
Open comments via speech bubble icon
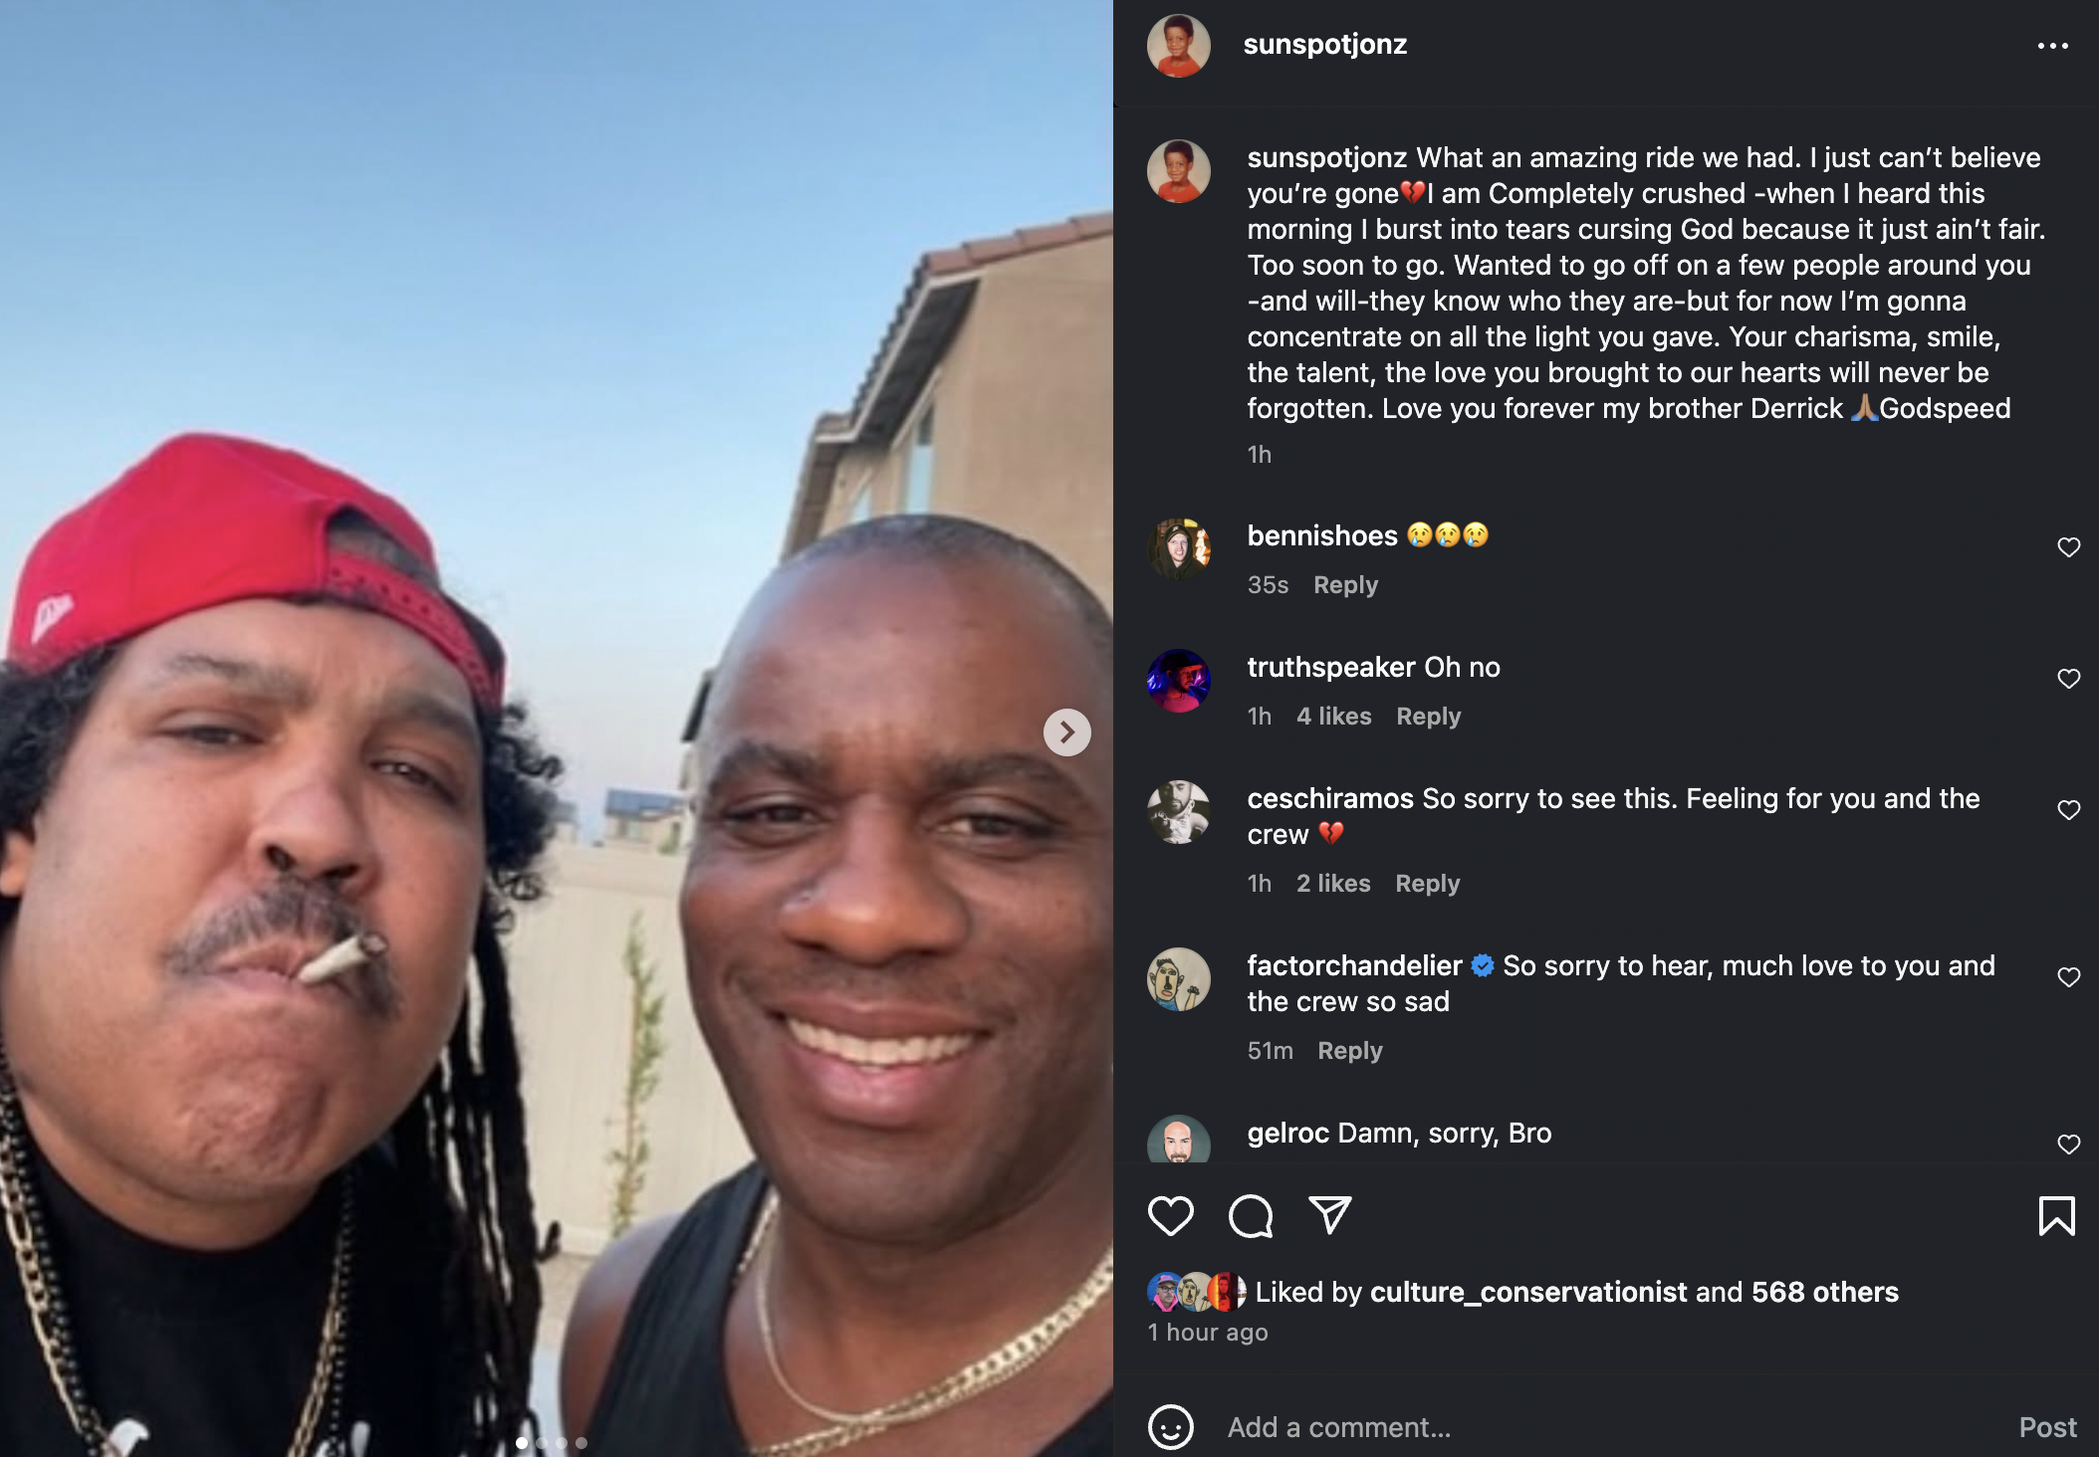(x=1251, y=1215)
